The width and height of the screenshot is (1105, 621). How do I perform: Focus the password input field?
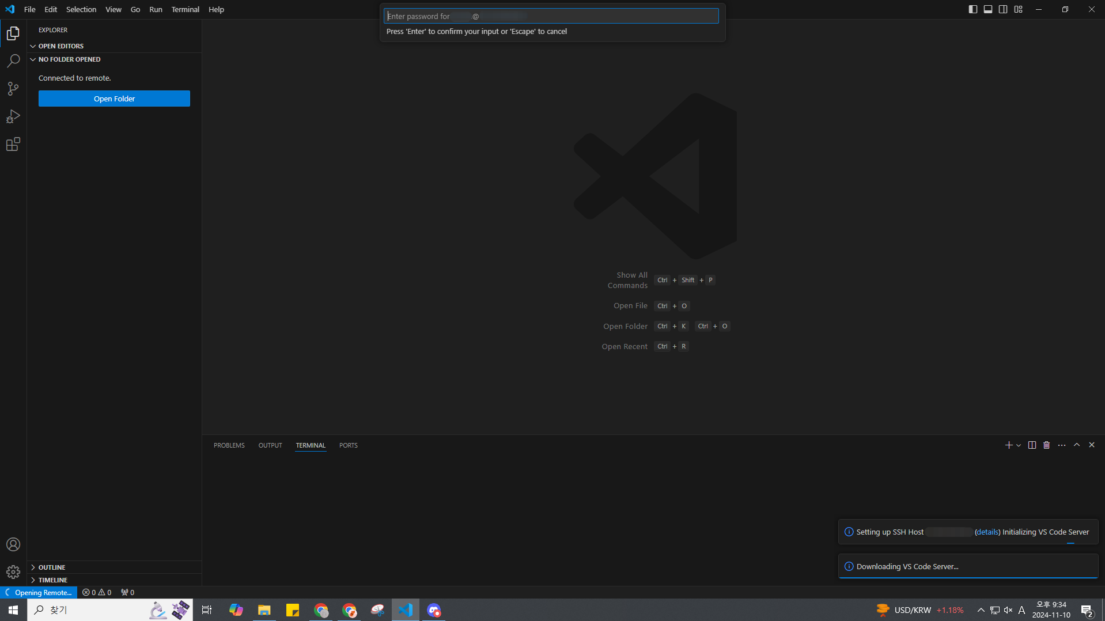coord(551,16)
